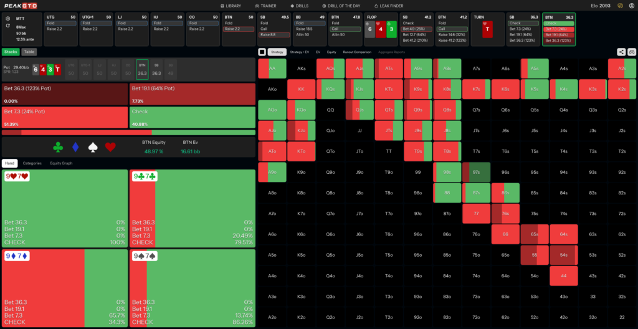Select Raise 2.2 in the CO node

click(x=202, y=29)
